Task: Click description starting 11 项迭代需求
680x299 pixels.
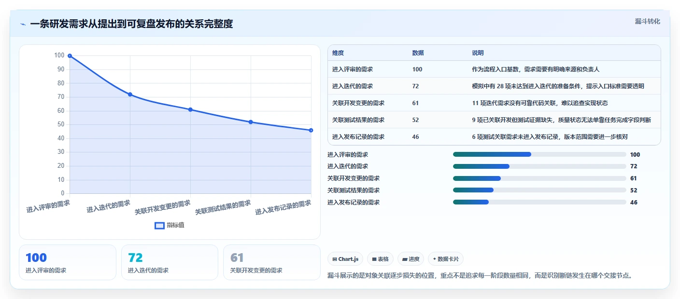Action: (539, 103)
